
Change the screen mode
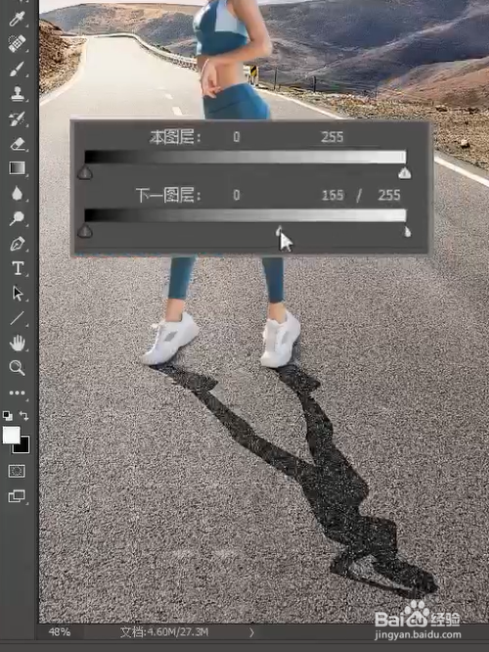coord(17,495)
